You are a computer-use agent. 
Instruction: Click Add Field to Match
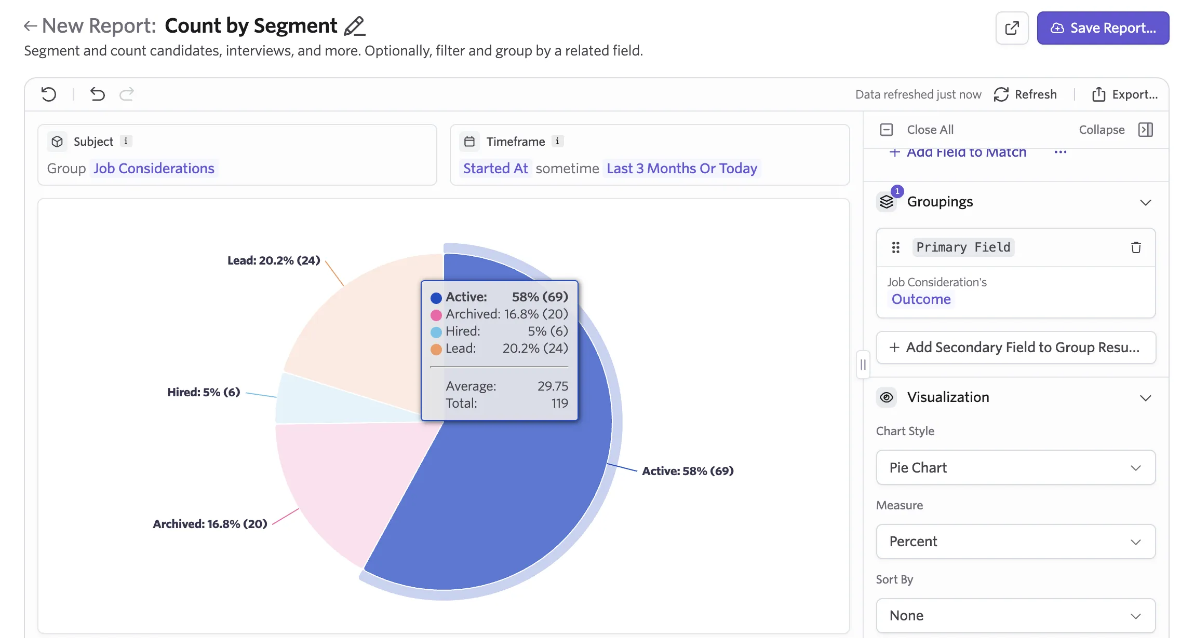pos(958,152)
